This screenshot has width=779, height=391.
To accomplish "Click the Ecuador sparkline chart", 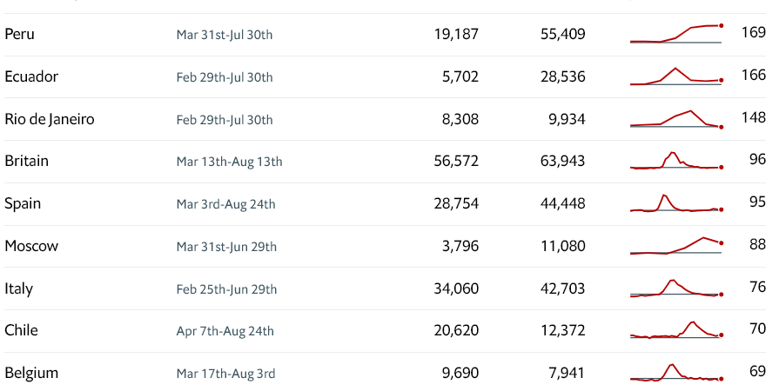I will (676, 76).
